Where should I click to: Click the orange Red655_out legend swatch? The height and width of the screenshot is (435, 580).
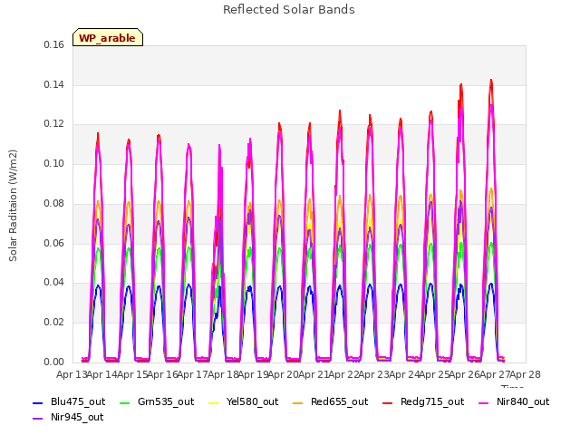(x=298, y=402)
